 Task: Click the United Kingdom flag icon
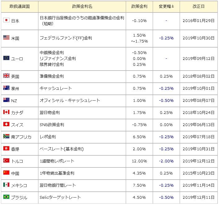[6, 75]
